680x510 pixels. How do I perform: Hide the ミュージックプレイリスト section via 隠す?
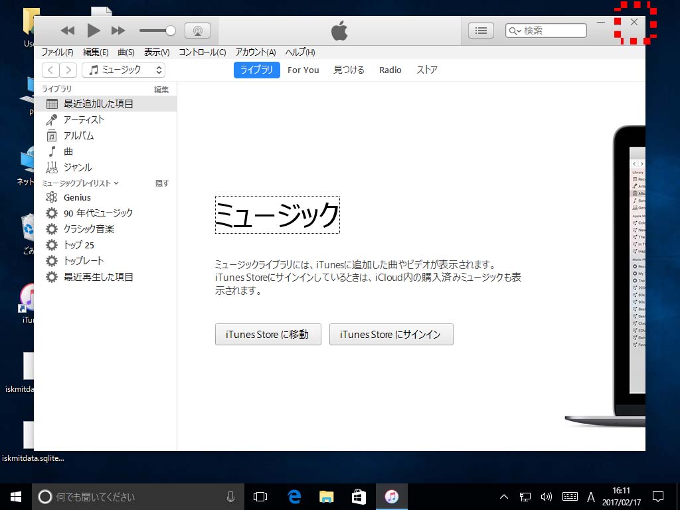tap(162, 183)
